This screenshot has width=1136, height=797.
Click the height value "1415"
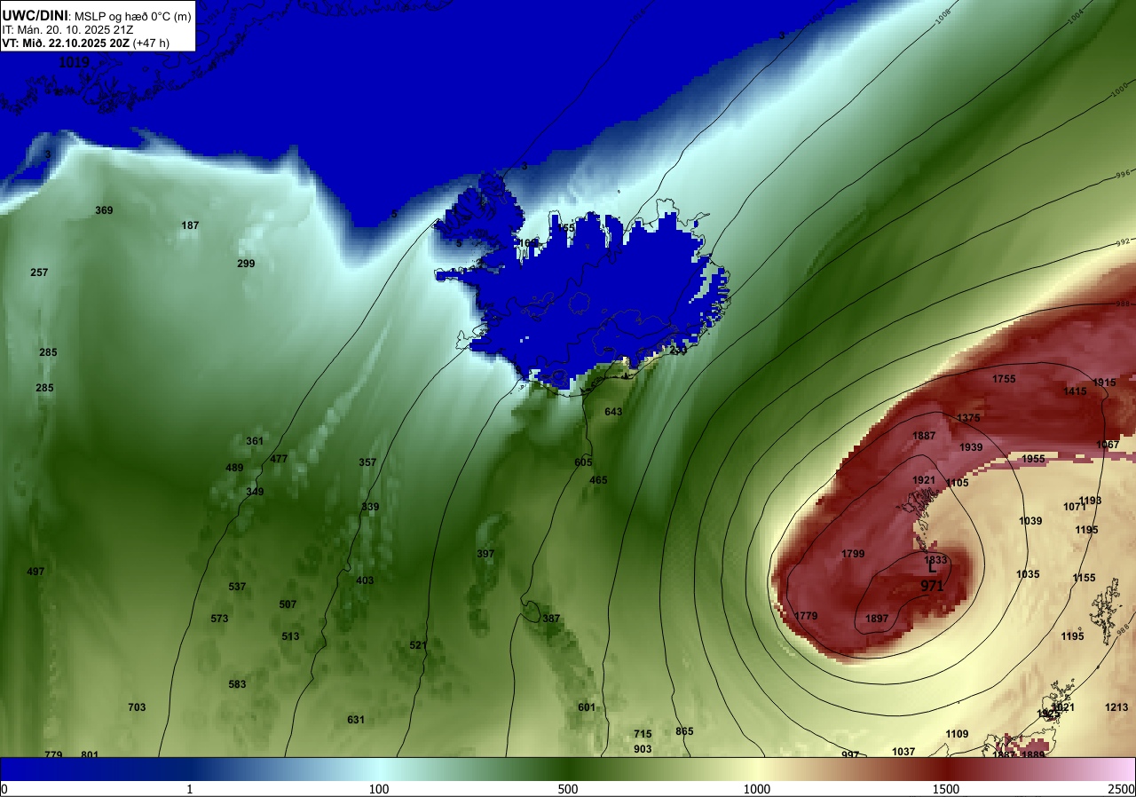click(1075, 391)
